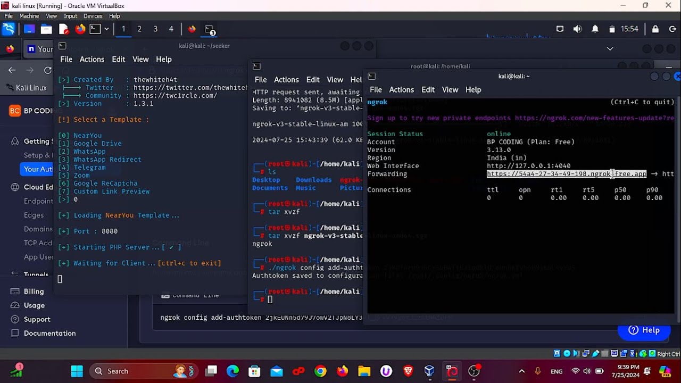The width and height of the screenshot is (681, 383).
Task: Open View menu in the kali@kali ngrok terminal
Action: click(x=450, y=89)
